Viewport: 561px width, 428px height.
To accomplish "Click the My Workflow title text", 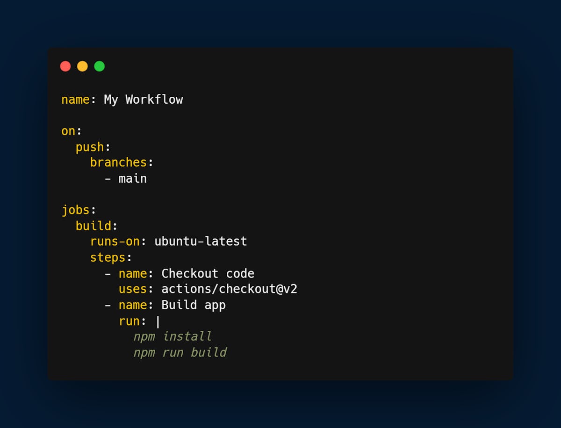I will click(x=143, y=99).
